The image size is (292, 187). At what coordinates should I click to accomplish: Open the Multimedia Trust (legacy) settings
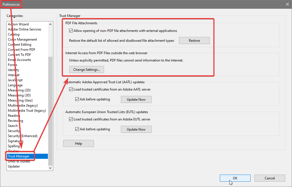(x=27, y=110)
